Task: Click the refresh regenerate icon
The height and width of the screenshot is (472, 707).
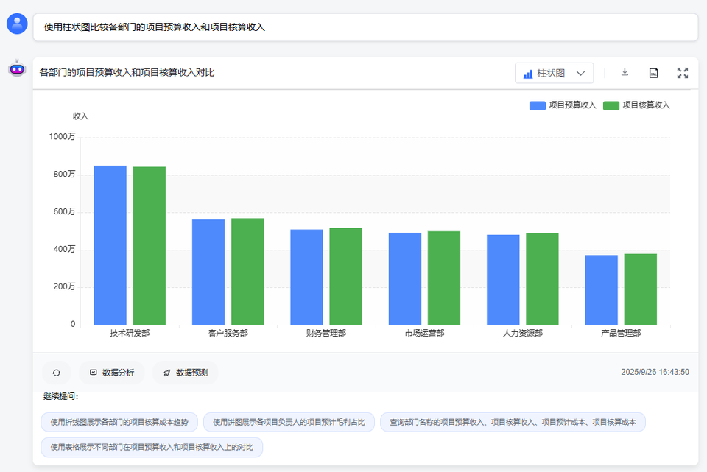Action: click(57, 373)
